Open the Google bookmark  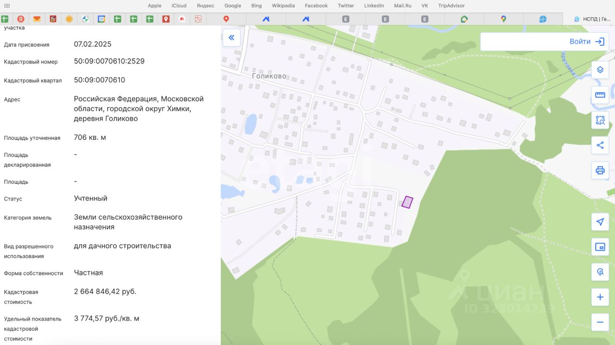pyautogui.click(x=233, y=6)
